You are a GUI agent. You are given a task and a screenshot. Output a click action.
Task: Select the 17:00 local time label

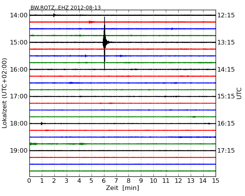pyautogui.click(x=18, y=96)
